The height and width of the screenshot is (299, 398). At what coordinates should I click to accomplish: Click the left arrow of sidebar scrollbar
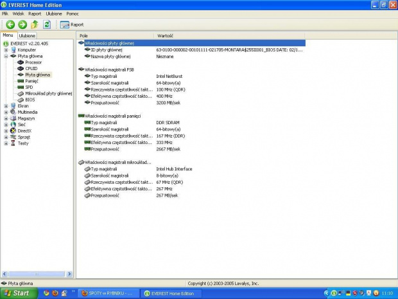(x=4, y=274)
